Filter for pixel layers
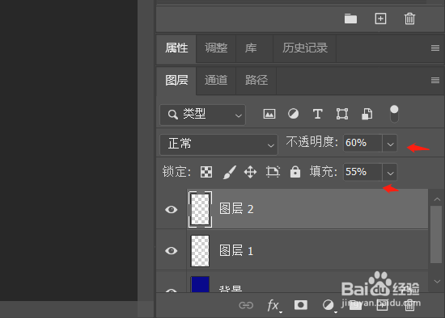Image resolution: width=445 pixels, height=318 pixels. [x=269, y=114]
